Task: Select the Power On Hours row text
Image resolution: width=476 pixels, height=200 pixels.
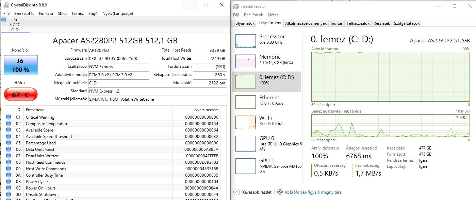Action: (40, 188)
